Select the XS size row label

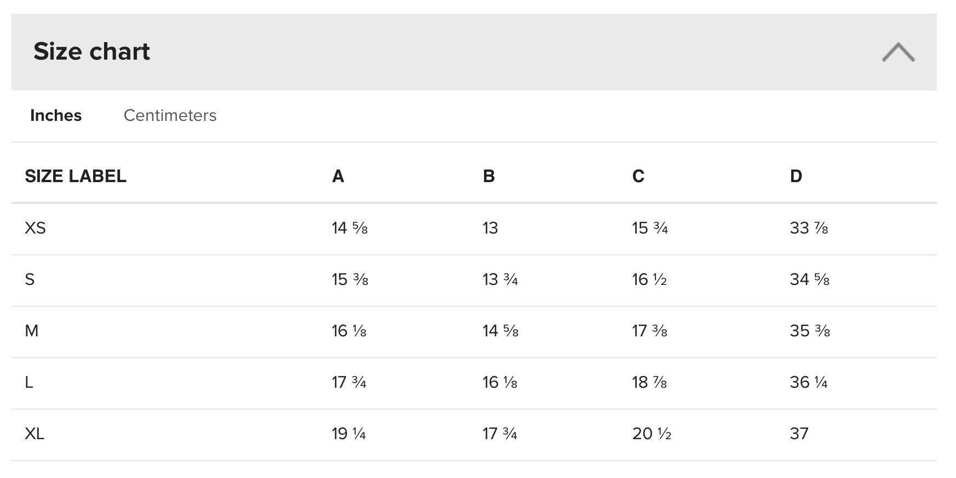35,228
